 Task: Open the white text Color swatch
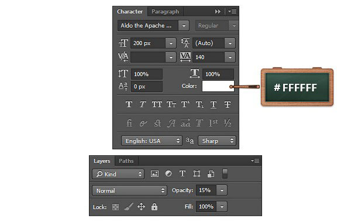[218, 86]
